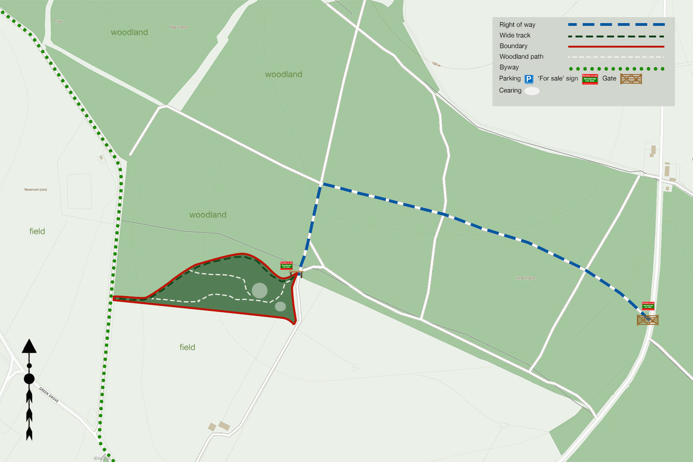Select the large clearing inside the boundary

coord(260,291)
